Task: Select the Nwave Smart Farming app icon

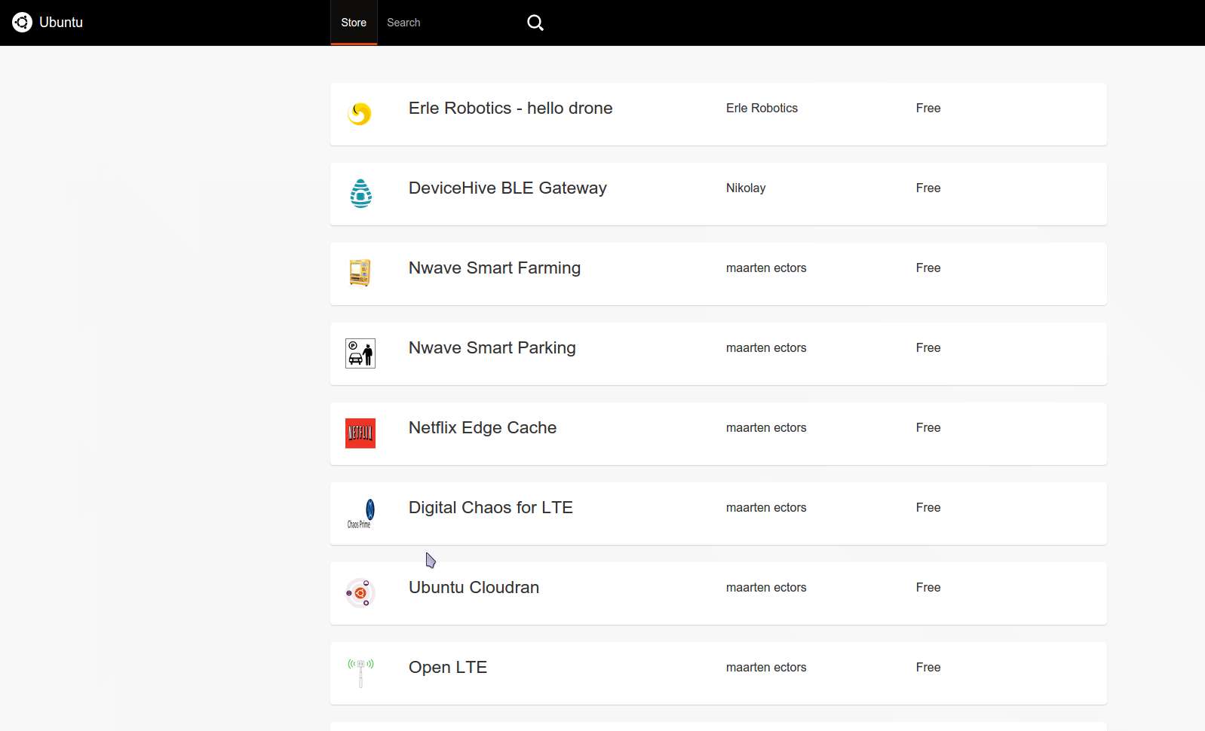Action: point(360,273)
